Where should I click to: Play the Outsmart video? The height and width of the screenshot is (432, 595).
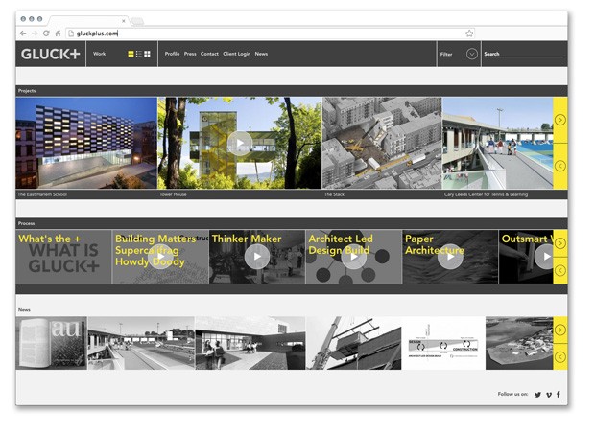(545, 257)
